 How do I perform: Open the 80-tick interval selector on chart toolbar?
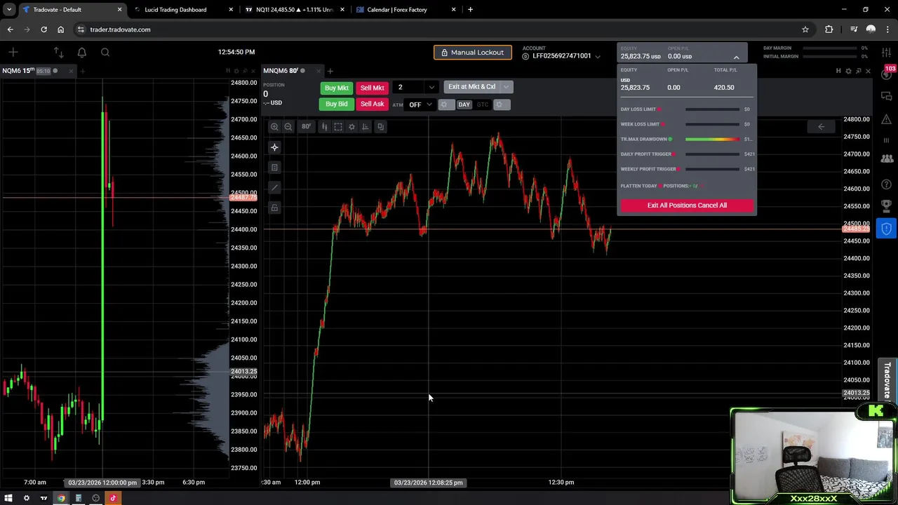click(307, 127)
